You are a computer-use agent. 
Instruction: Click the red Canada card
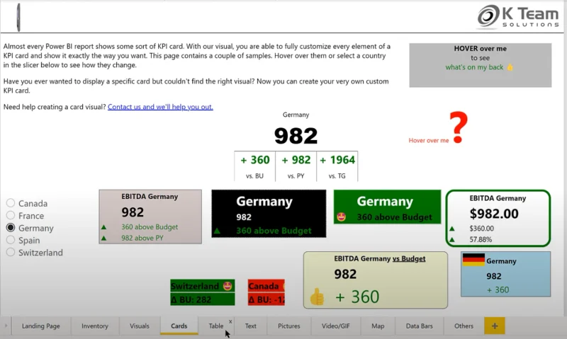pyautogui.click(x=266, y=293)
